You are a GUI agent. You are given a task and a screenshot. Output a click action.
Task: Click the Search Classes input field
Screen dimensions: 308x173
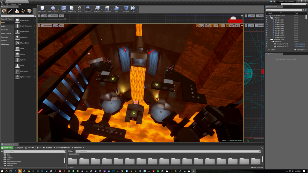[x=18, y=16]
